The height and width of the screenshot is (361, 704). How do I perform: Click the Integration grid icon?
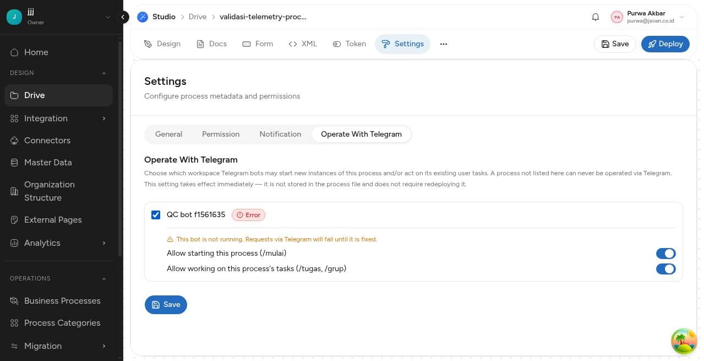(x=14, y=118)
